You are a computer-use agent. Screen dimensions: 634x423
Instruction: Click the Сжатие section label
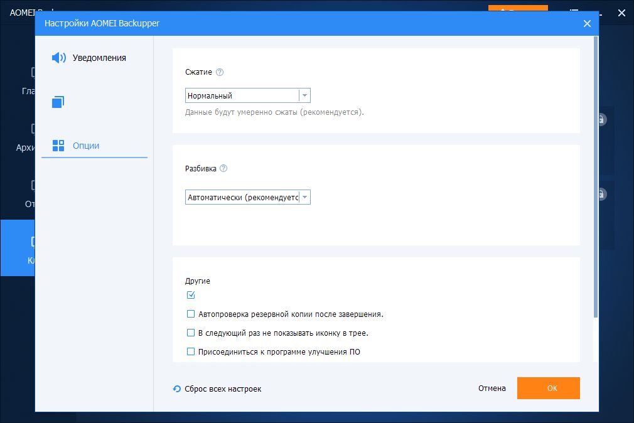[x=198, y=72]
